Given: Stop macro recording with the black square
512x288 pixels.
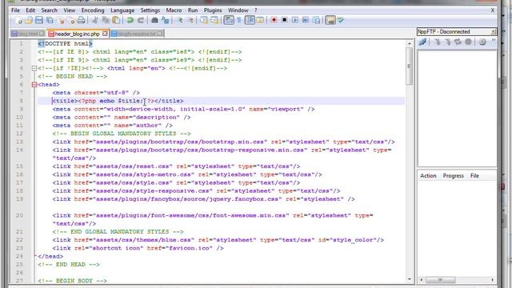Looking at the screenshot, I should coord(285,20).
